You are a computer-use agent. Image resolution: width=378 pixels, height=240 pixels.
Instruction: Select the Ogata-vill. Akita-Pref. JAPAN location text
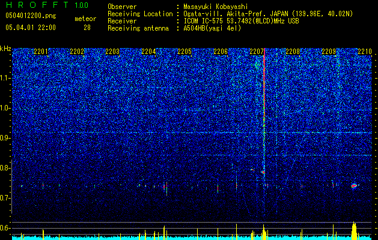pyautogui.click(x=268, y=14)
